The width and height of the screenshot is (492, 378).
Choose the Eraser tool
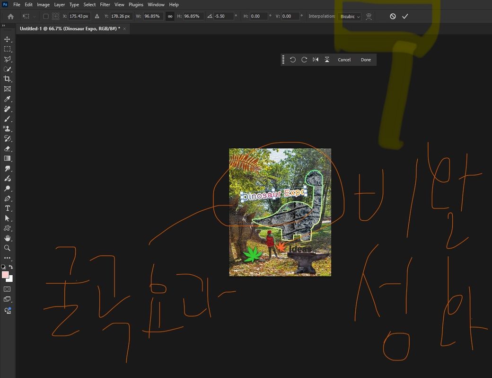[x=7, y=149]
